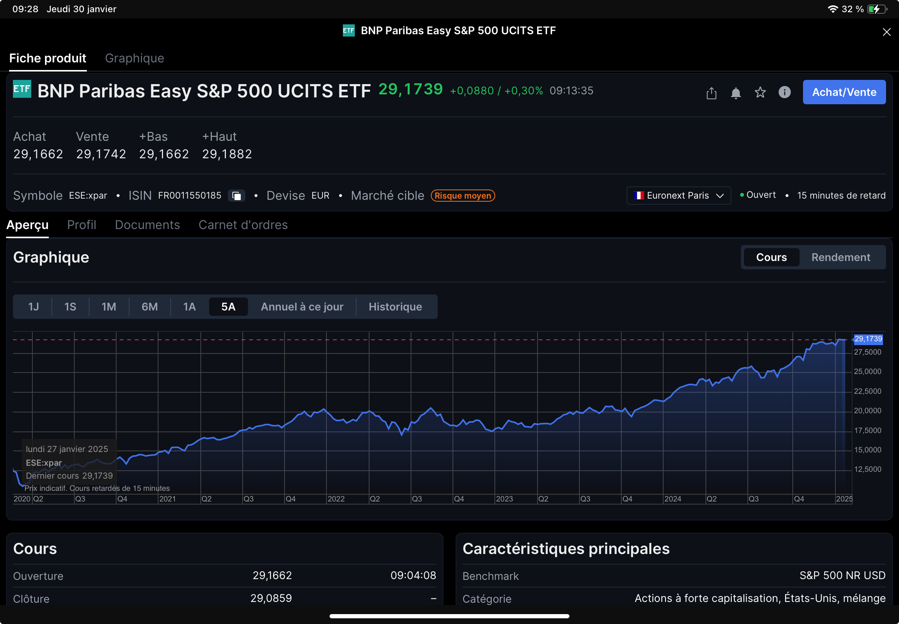Viewport: 899px width, 624px height.
Task: Select the 1M chart range
Action: pos(109,307)
